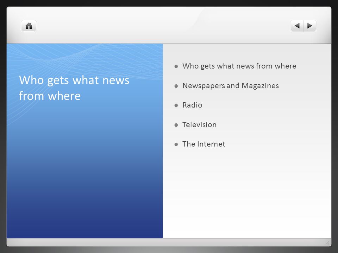
Task: Advance with the next slide arrow
Action: coord(310,26)
